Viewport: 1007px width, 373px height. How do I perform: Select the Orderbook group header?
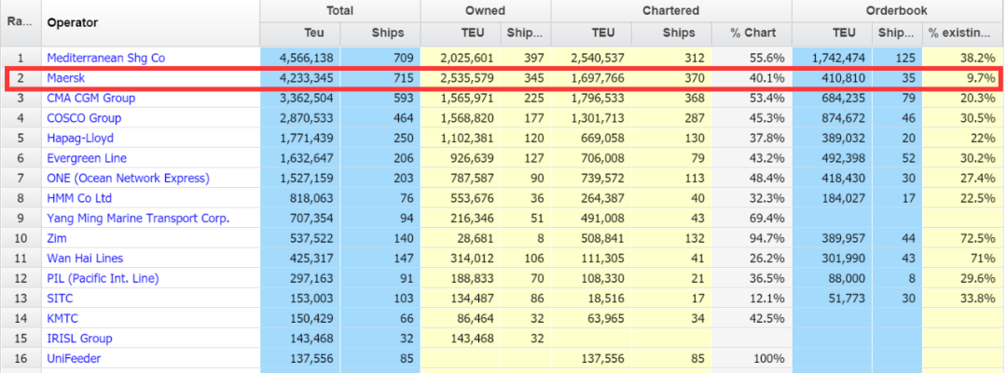point(898,10)
